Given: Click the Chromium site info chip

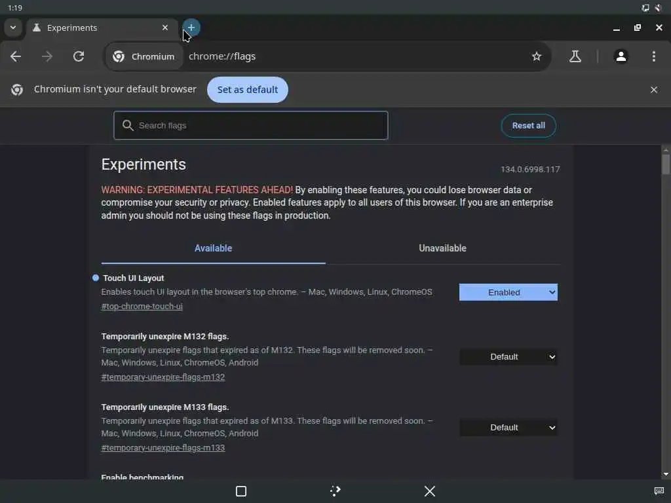Looking at the screenshot, I should pos(144,56).
